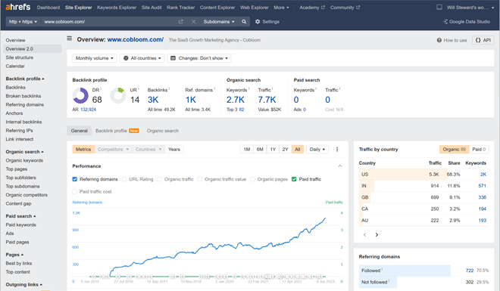Select the Years chart tab
The image size is (500, 291).
point(174,149)
